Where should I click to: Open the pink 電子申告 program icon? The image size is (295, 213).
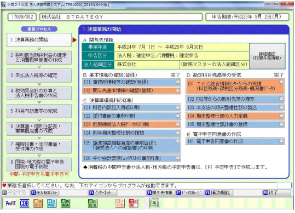pyautogui.click(x=120, y=203)
